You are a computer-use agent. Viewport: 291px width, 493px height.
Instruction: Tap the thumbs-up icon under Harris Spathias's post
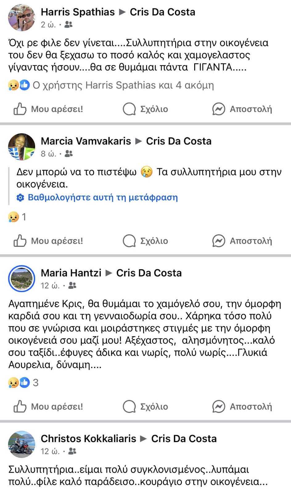click(20, 109)
